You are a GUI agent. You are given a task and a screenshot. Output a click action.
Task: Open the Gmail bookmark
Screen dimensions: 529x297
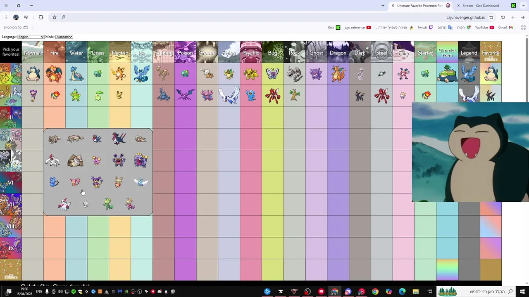(505, 28)
